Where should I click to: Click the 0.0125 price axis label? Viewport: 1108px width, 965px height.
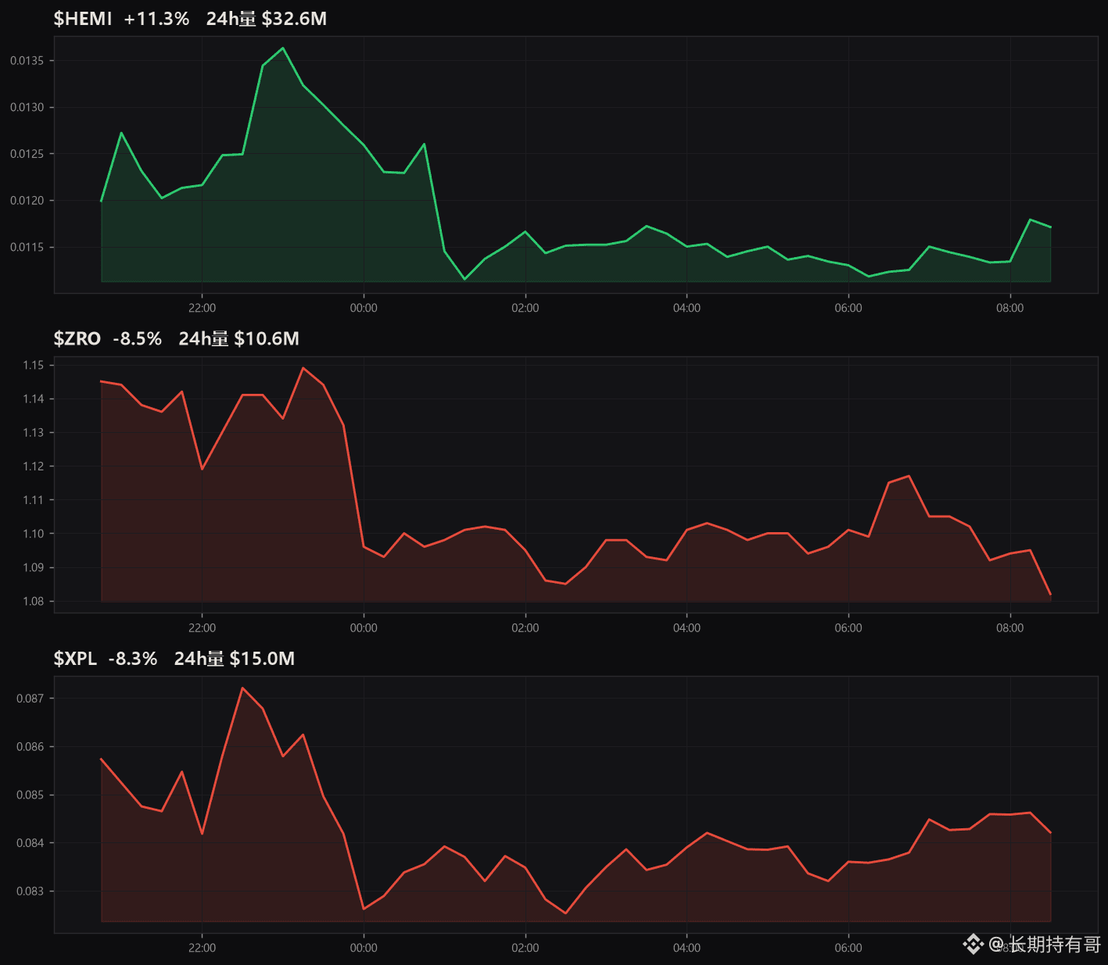coord(27,154)
